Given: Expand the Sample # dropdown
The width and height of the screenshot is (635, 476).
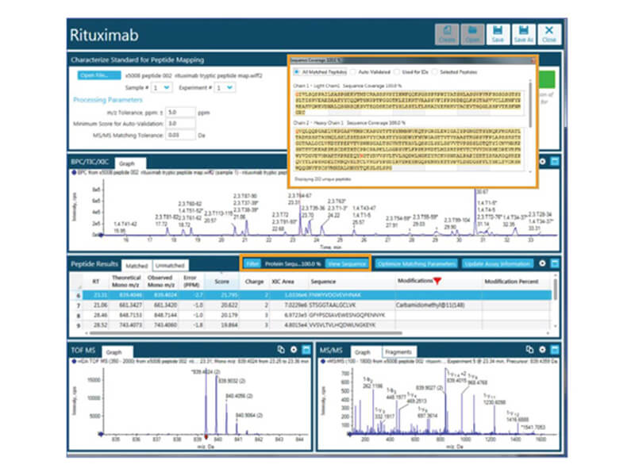Looking at the screenshot, I should 162,87.
